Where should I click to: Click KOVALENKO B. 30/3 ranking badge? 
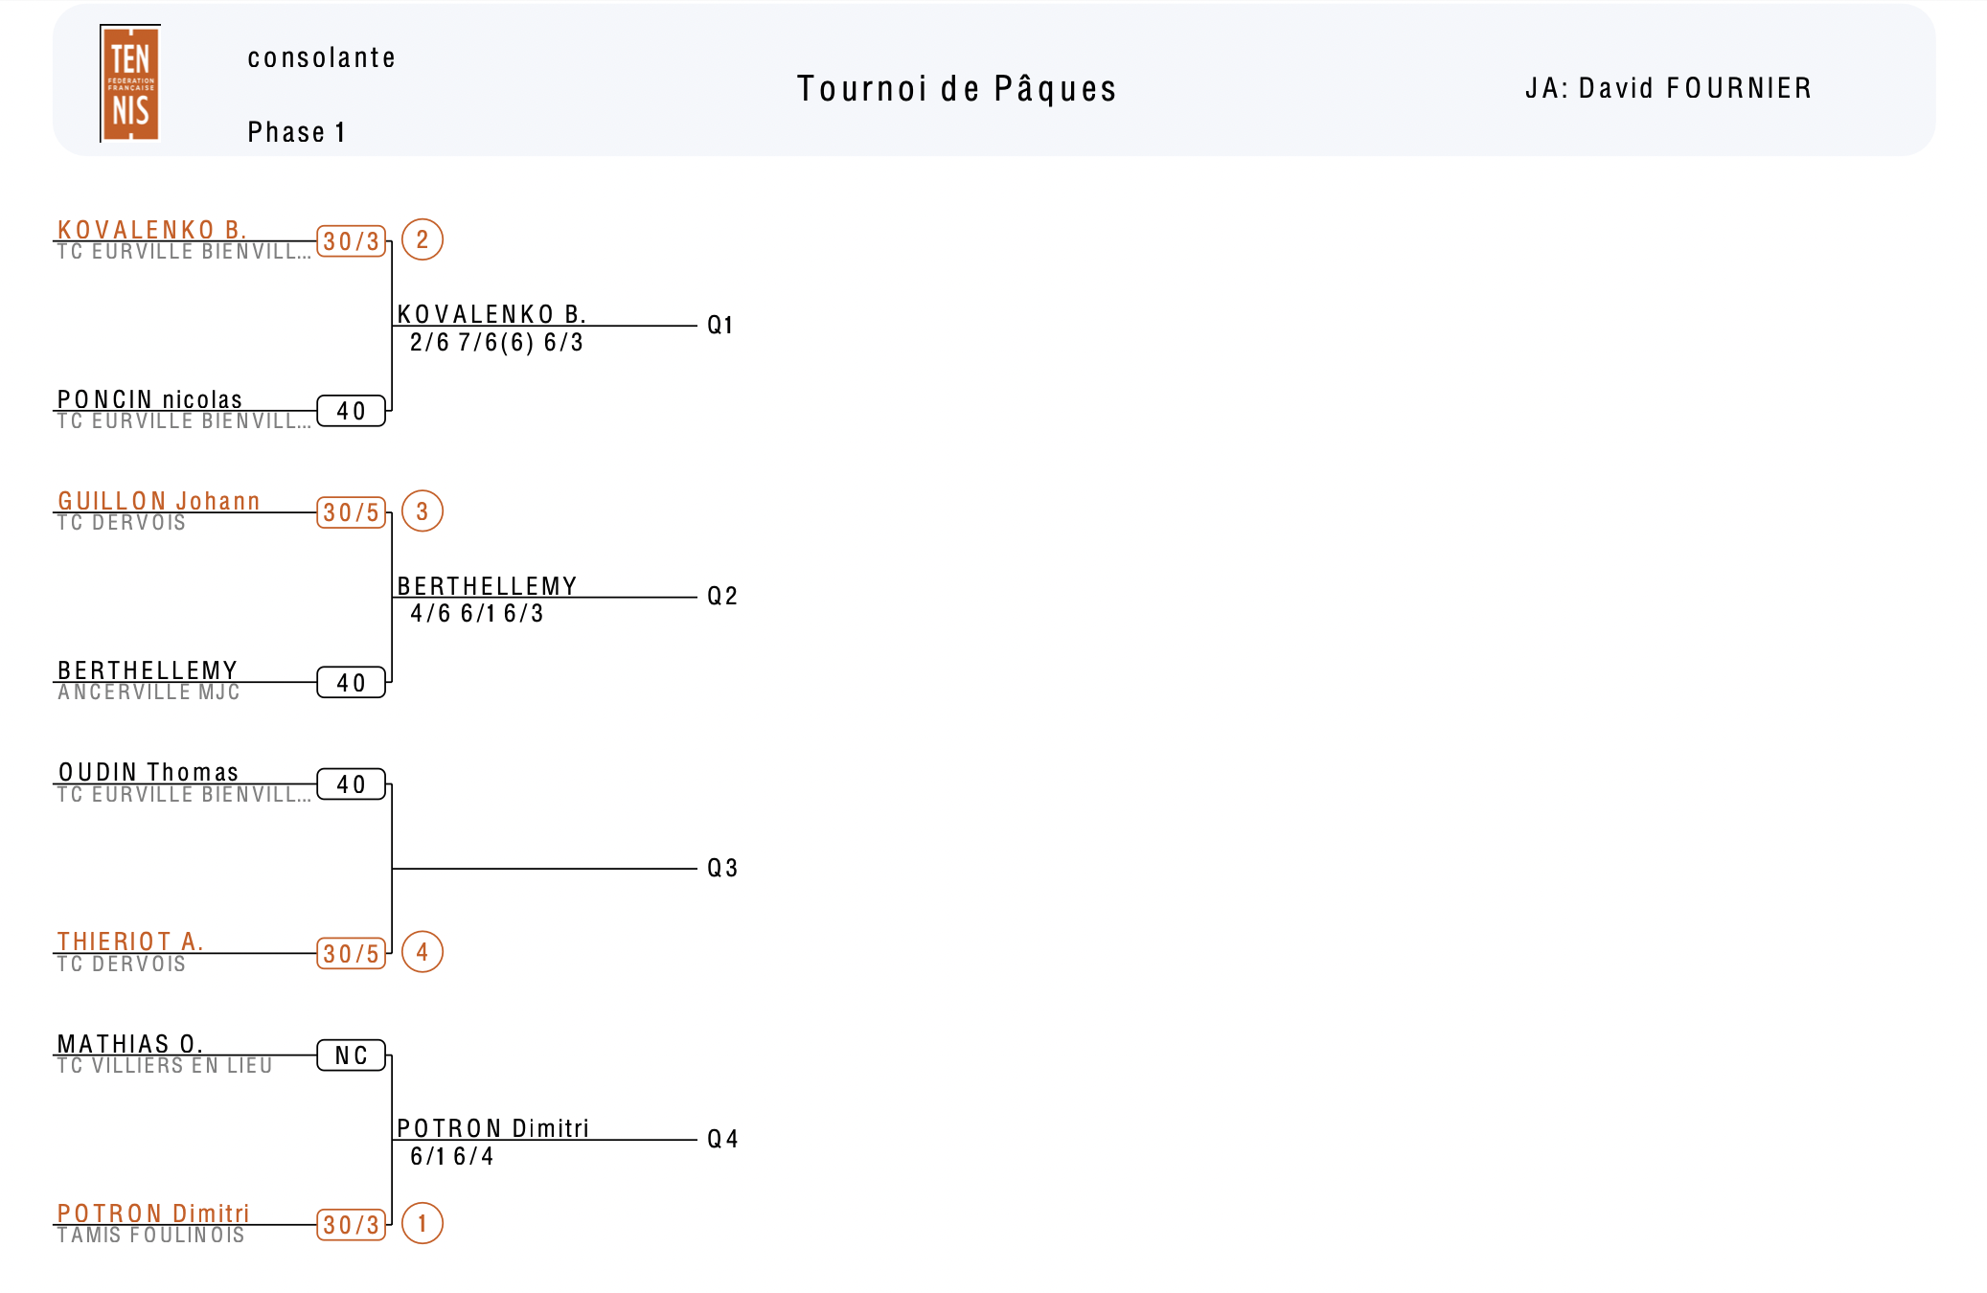tap(352, 241)
